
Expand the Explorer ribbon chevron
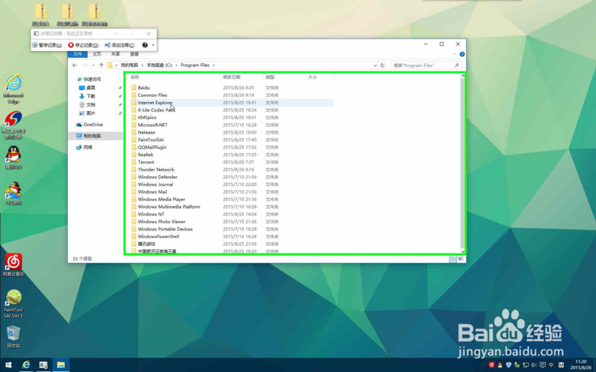454,54
